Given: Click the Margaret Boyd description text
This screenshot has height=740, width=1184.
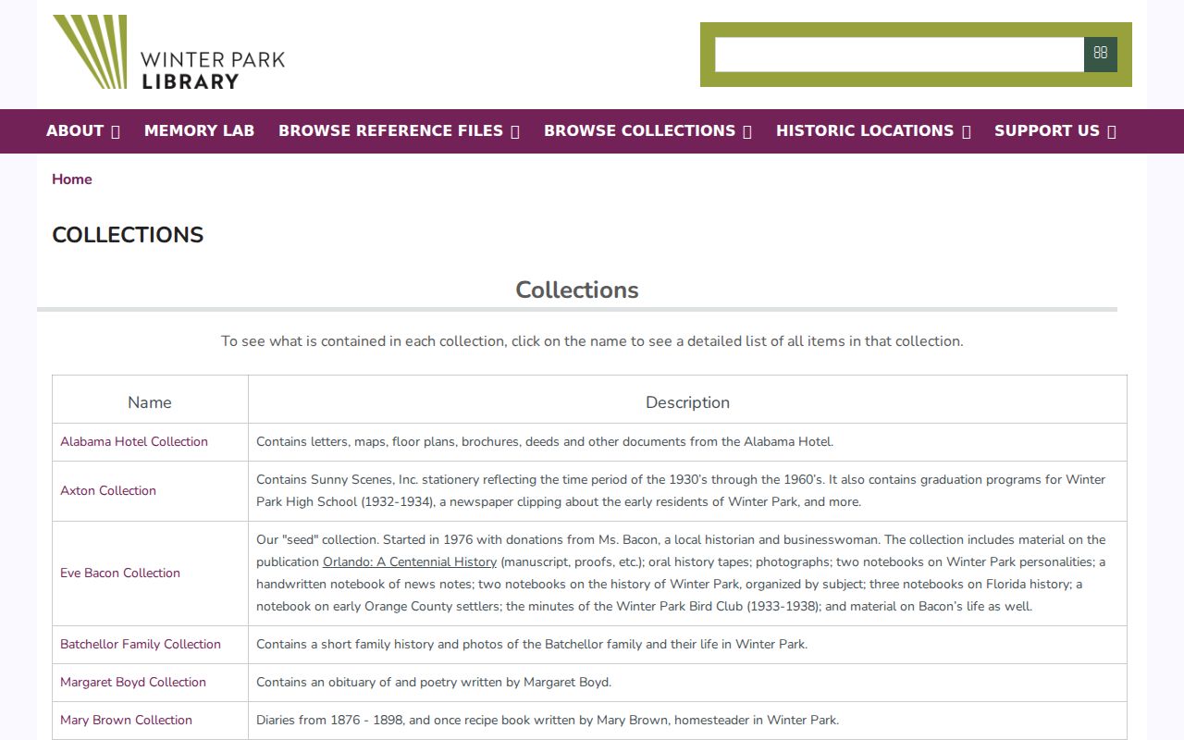Looking at the screenshot, I should [x=434, y=682].
